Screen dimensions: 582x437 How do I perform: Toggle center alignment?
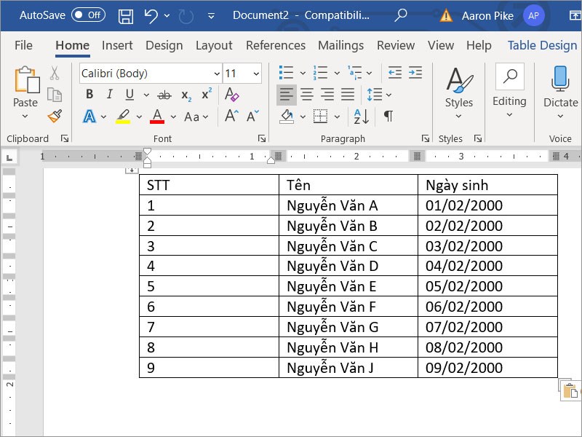pyautogui.click(x=307, y=95)
